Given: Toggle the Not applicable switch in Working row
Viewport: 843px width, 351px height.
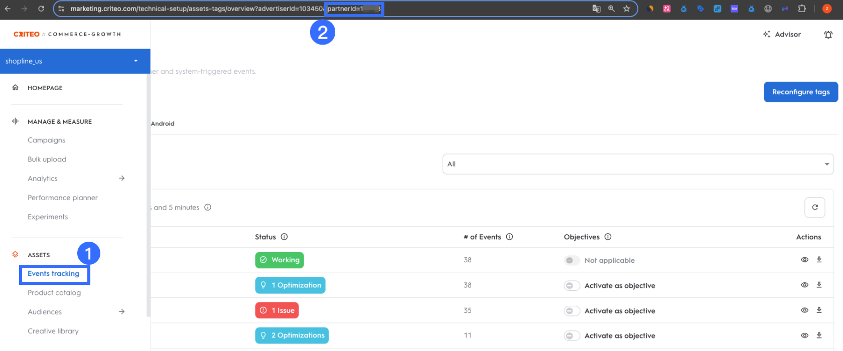Looking at the screenshot, I should pos(572,260).
